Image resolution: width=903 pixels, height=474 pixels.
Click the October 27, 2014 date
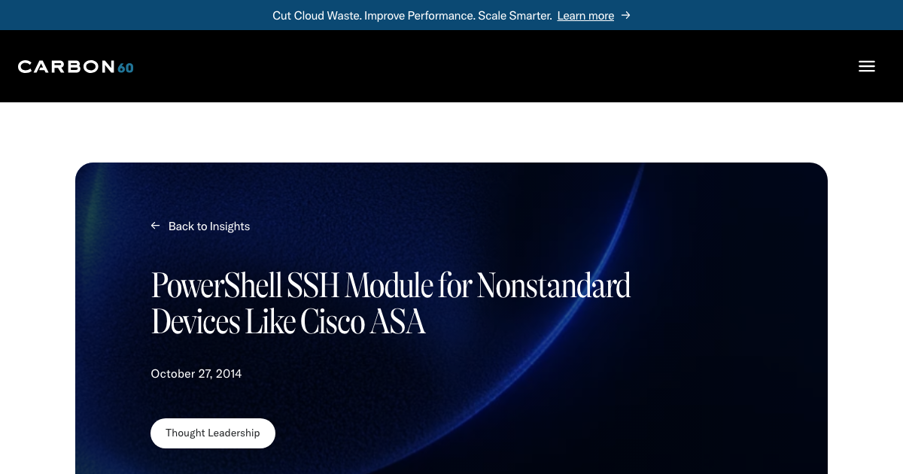pos(196,373)
